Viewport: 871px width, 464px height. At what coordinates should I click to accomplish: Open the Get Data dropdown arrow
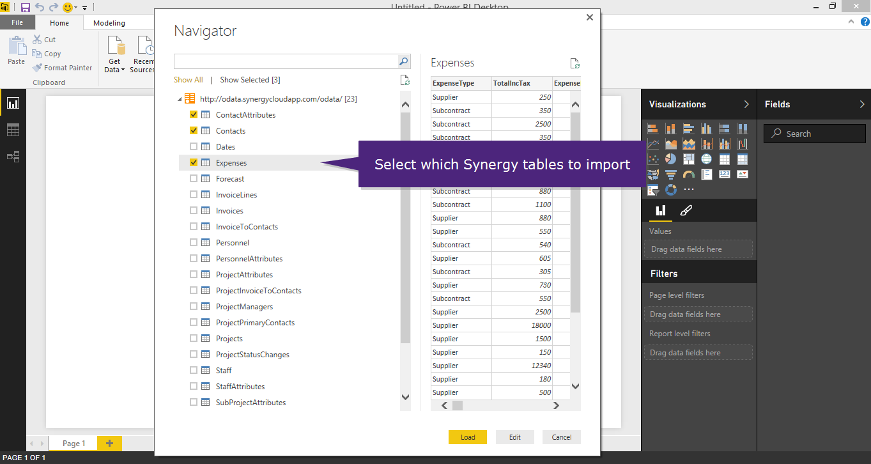pyautogui.click(x=124, y=70)
